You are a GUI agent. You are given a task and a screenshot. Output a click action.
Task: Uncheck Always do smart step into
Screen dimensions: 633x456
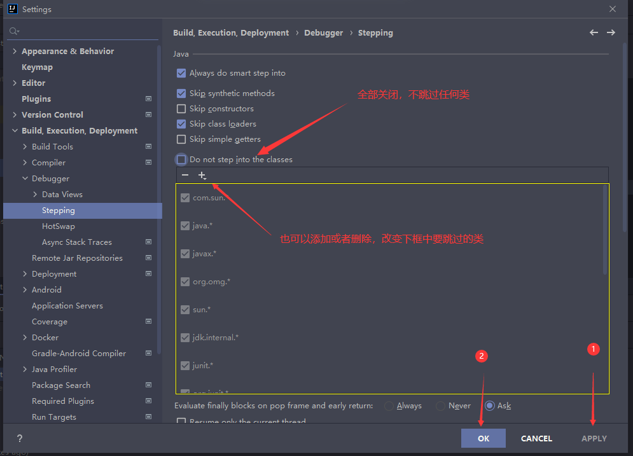(x=181, y=73)
